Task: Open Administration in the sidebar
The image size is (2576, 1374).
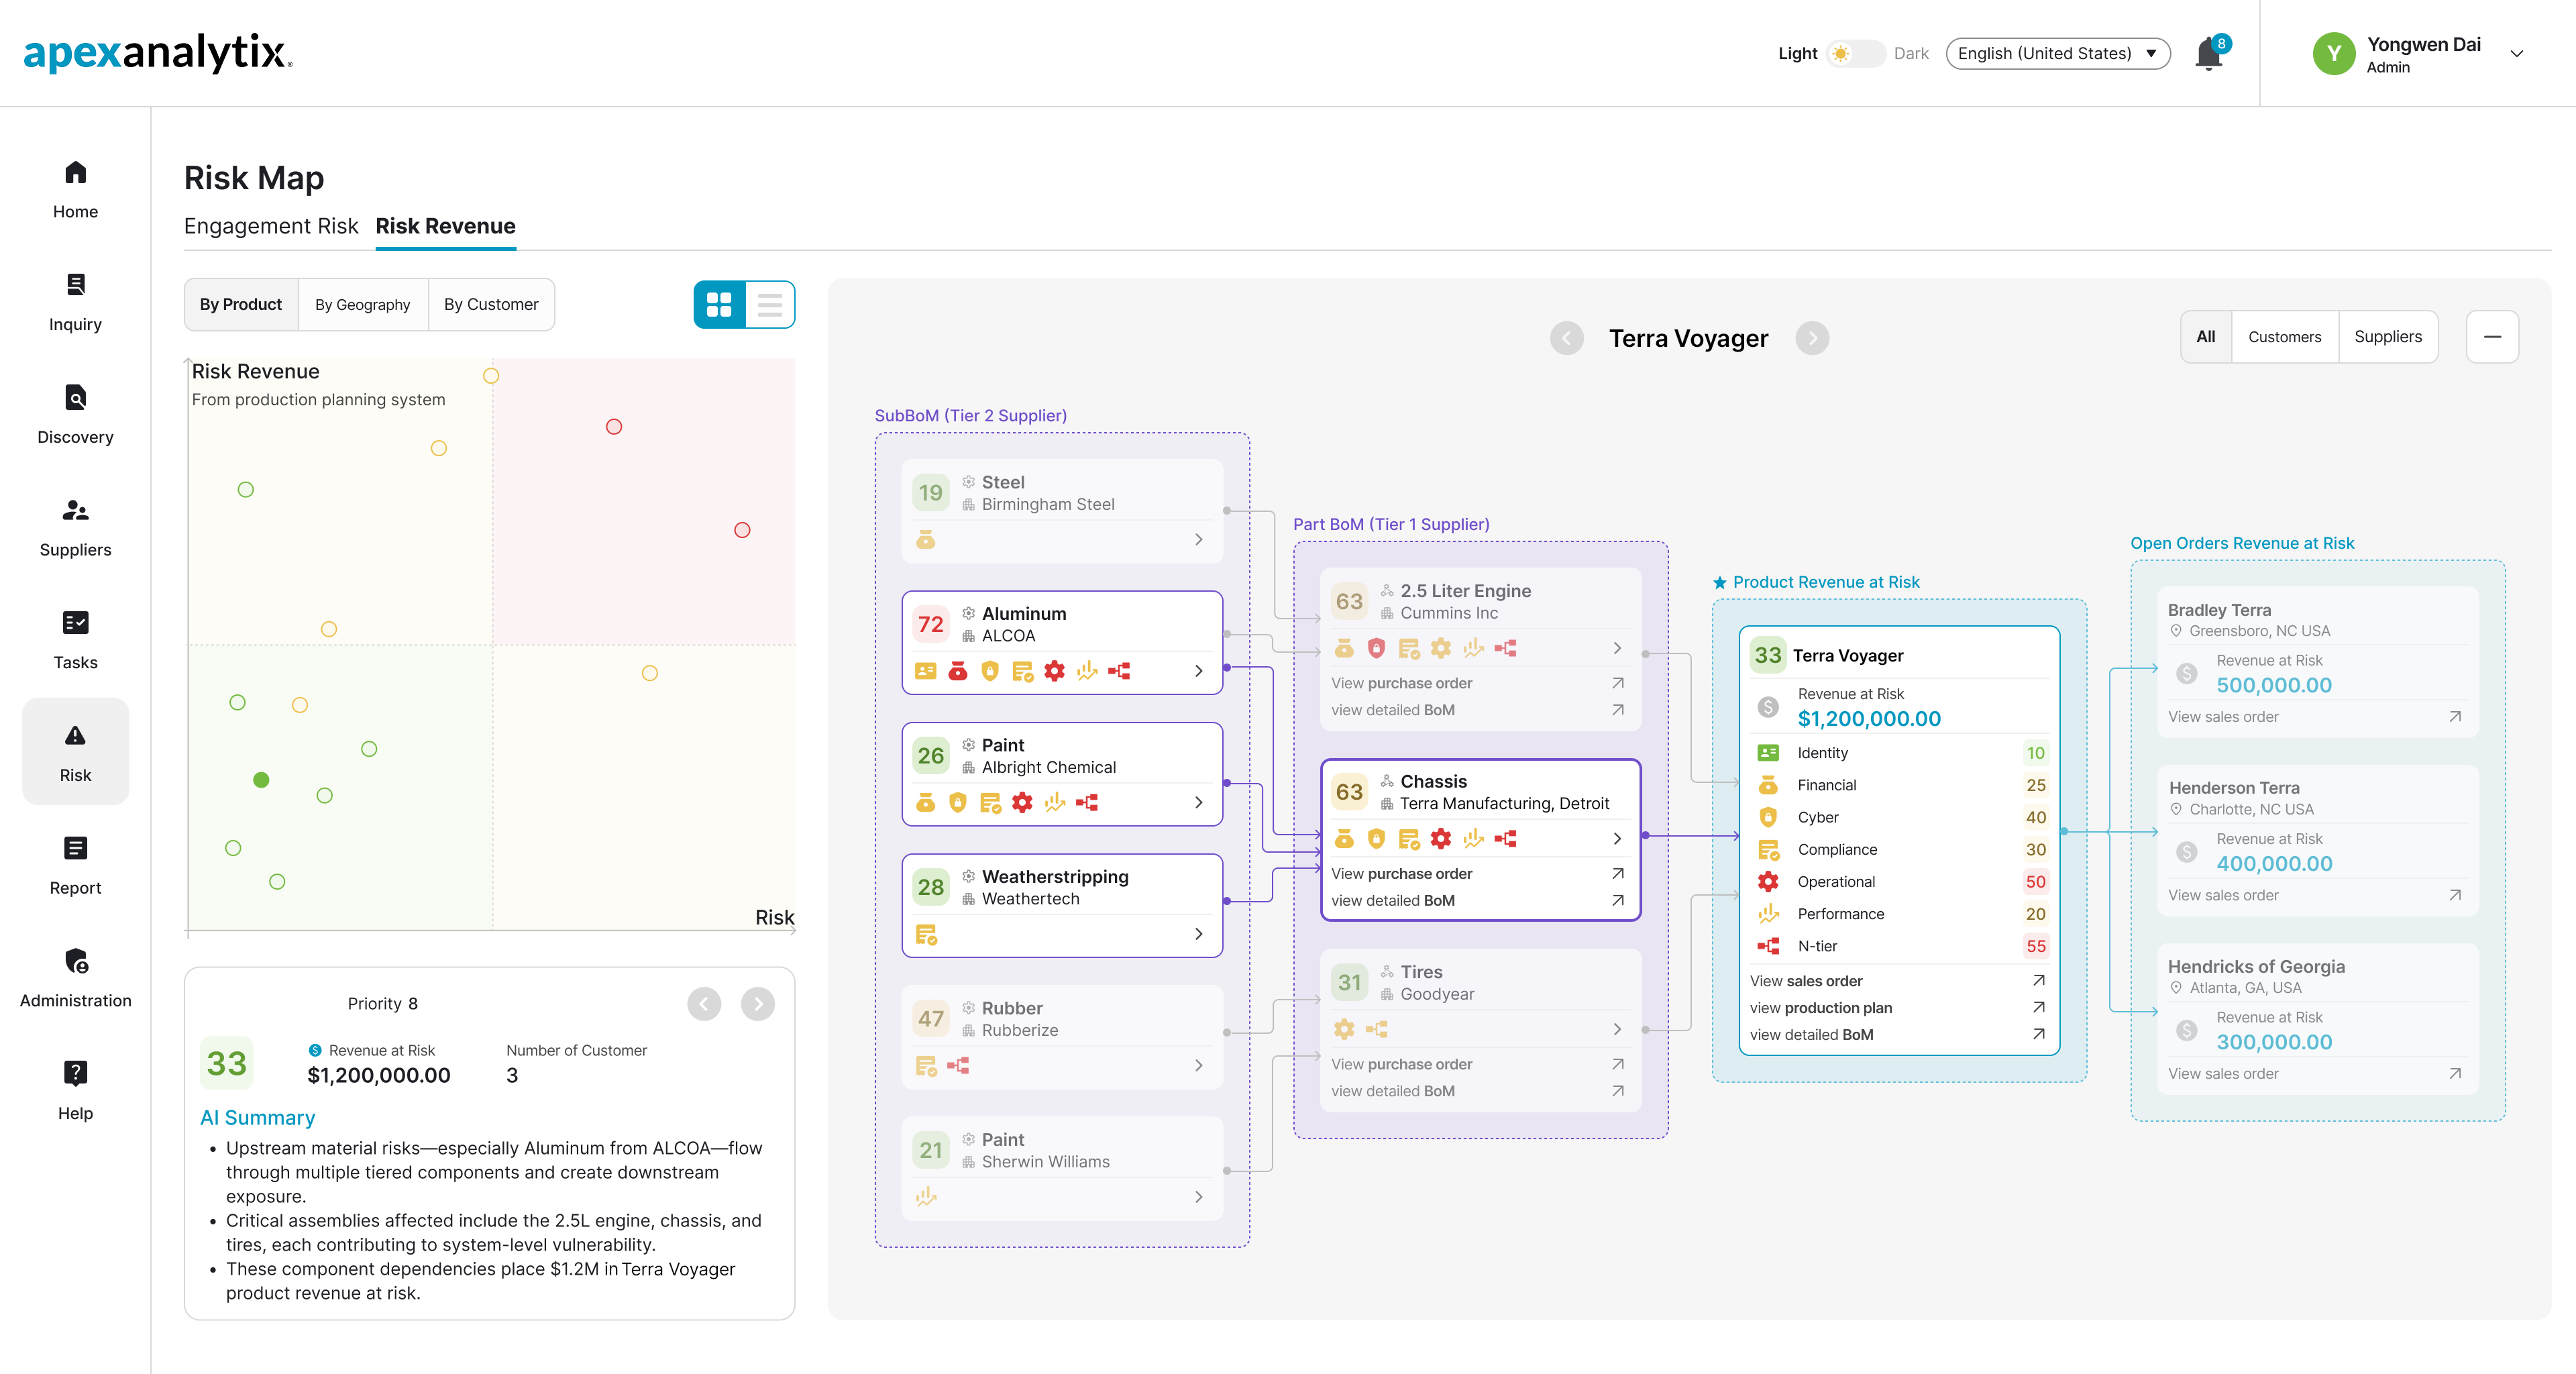Action: click(x=75, y=978)
